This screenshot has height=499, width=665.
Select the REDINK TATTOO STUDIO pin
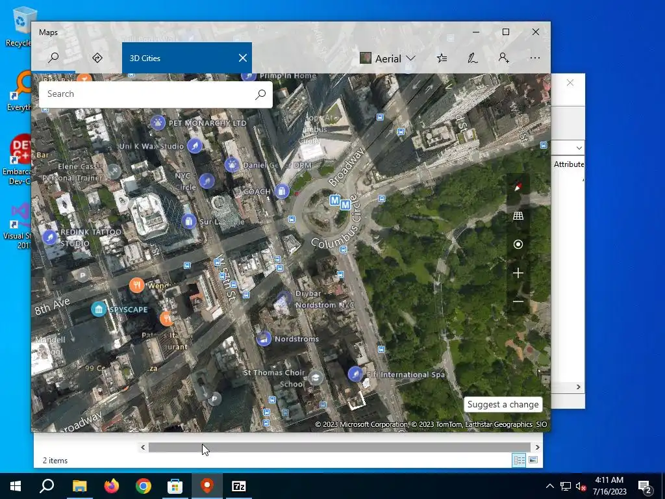point(49,237)
